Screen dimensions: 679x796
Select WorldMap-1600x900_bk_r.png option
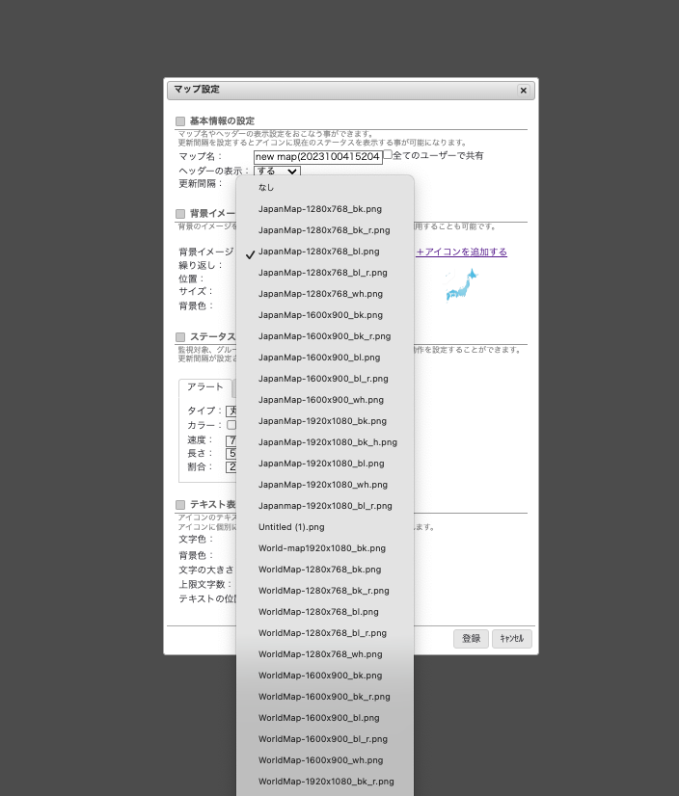325,697
